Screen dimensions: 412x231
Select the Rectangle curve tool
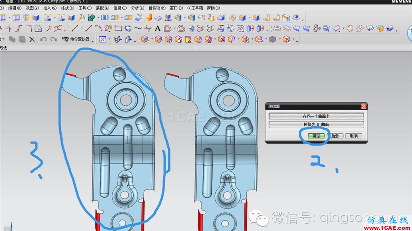[118, 29]
